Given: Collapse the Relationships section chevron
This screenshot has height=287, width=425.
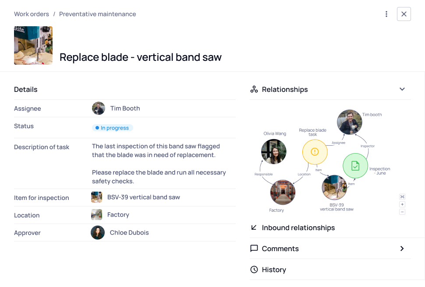Looking at the screenshot, I should tap(402, 89).
